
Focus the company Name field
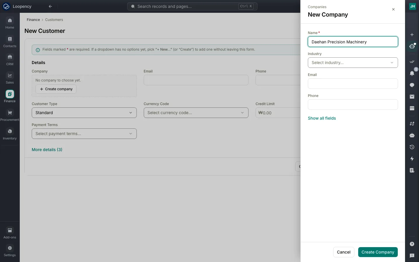353,42
